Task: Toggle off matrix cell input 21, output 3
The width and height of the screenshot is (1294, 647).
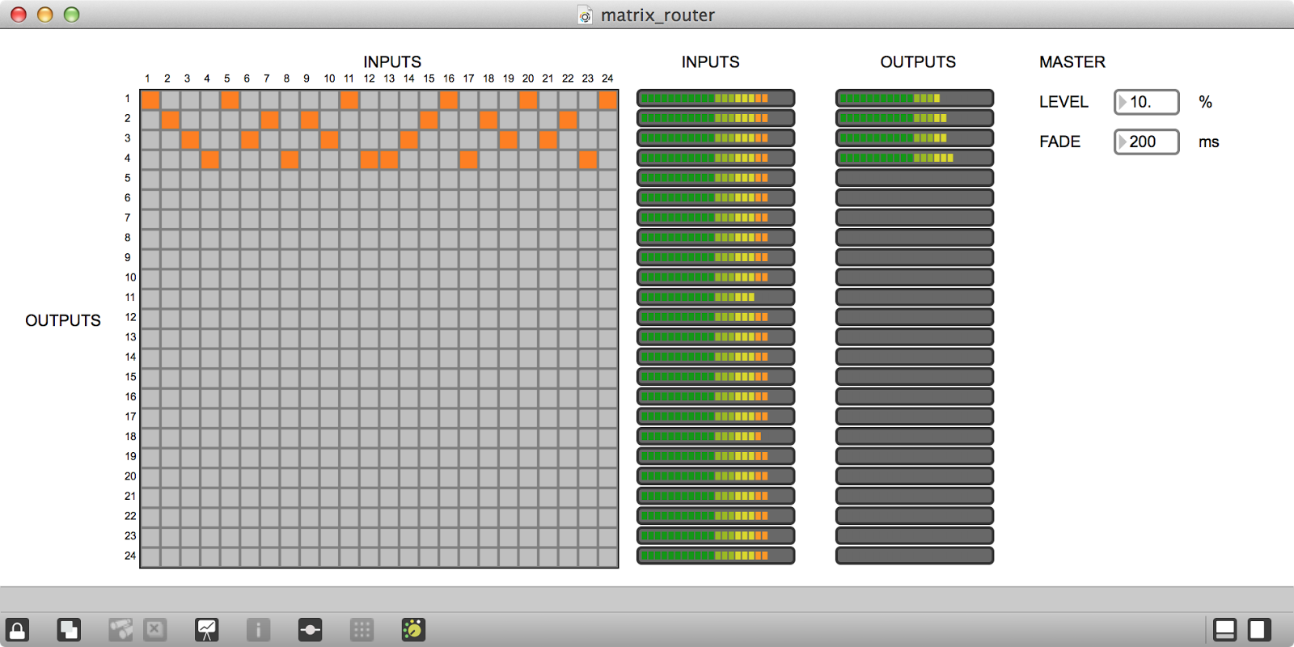Action: [x=548, y=139]
